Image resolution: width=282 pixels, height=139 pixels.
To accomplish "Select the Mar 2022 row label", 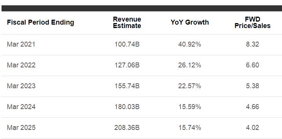I will click(21, 65).
